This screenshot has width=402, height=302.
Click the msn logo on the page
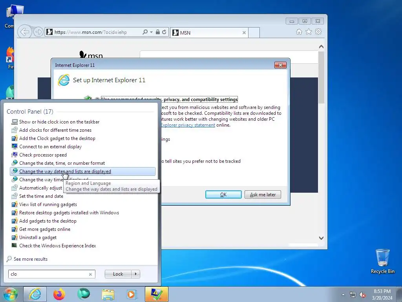coord(91,54)
